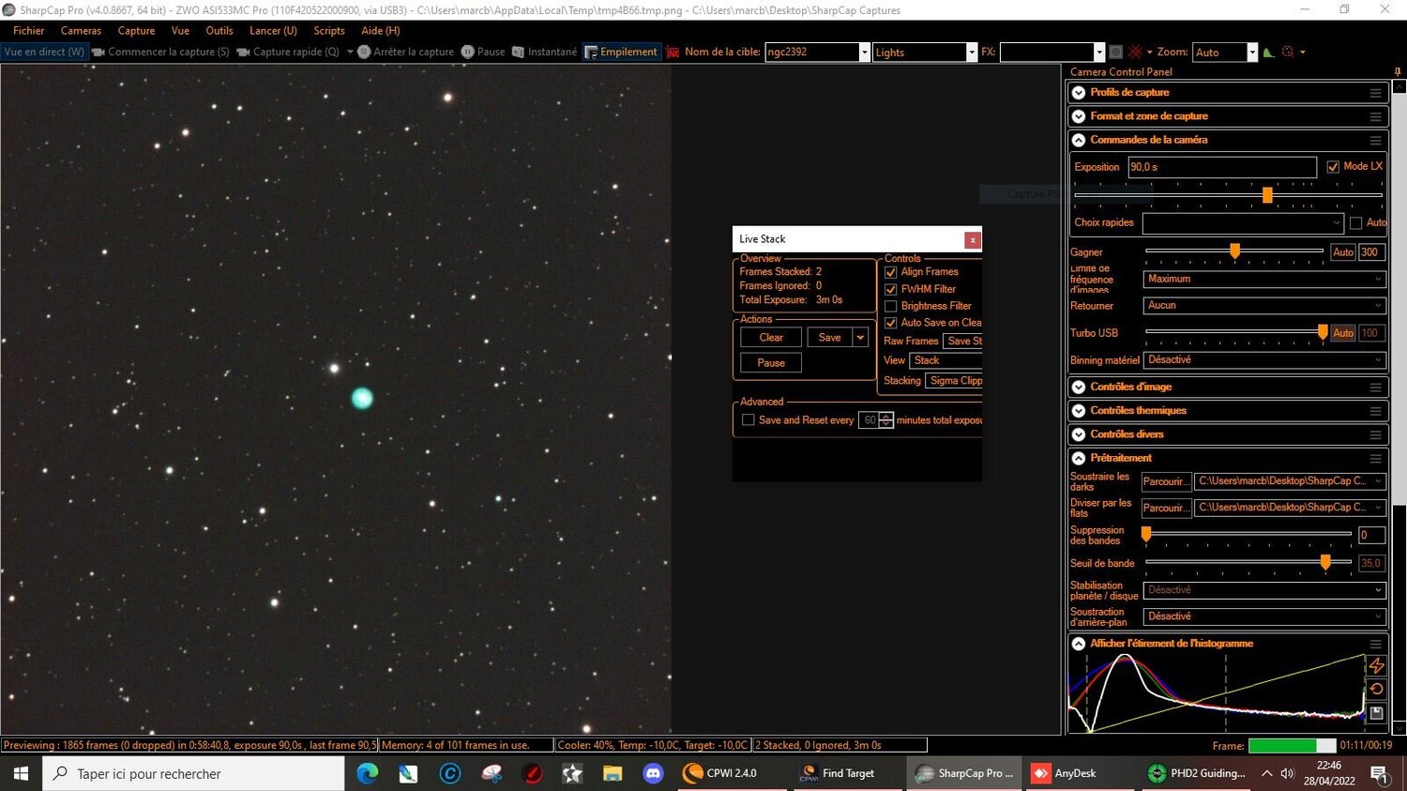Screen dimensions: 1407x791
Task: Toggle the Mode LX checkbox
Action: click(1334, 166)
